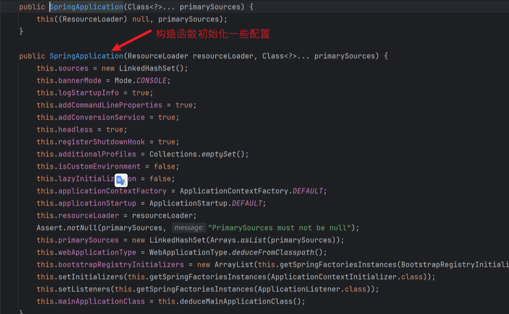This screenshot has width=509, height=314.
Task: Click 'this.logStartupInfo' field
Action: (77, 93)
